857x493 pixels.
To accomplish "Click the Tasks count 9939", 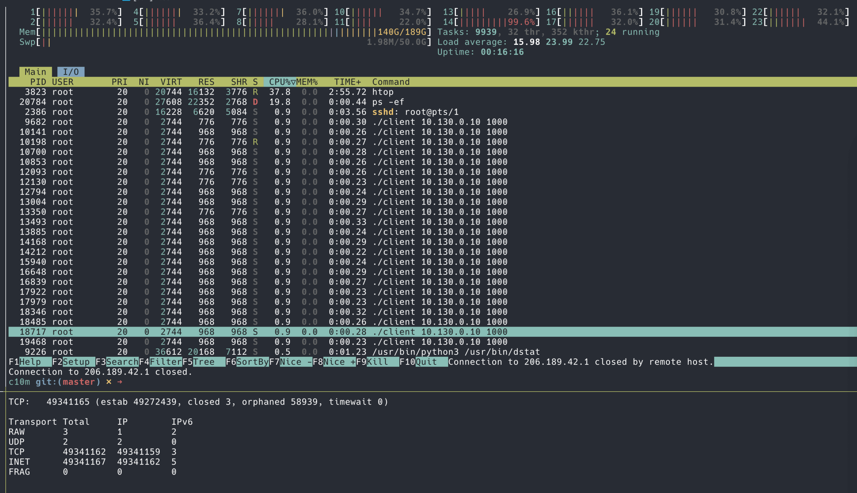I will point(486,32).
